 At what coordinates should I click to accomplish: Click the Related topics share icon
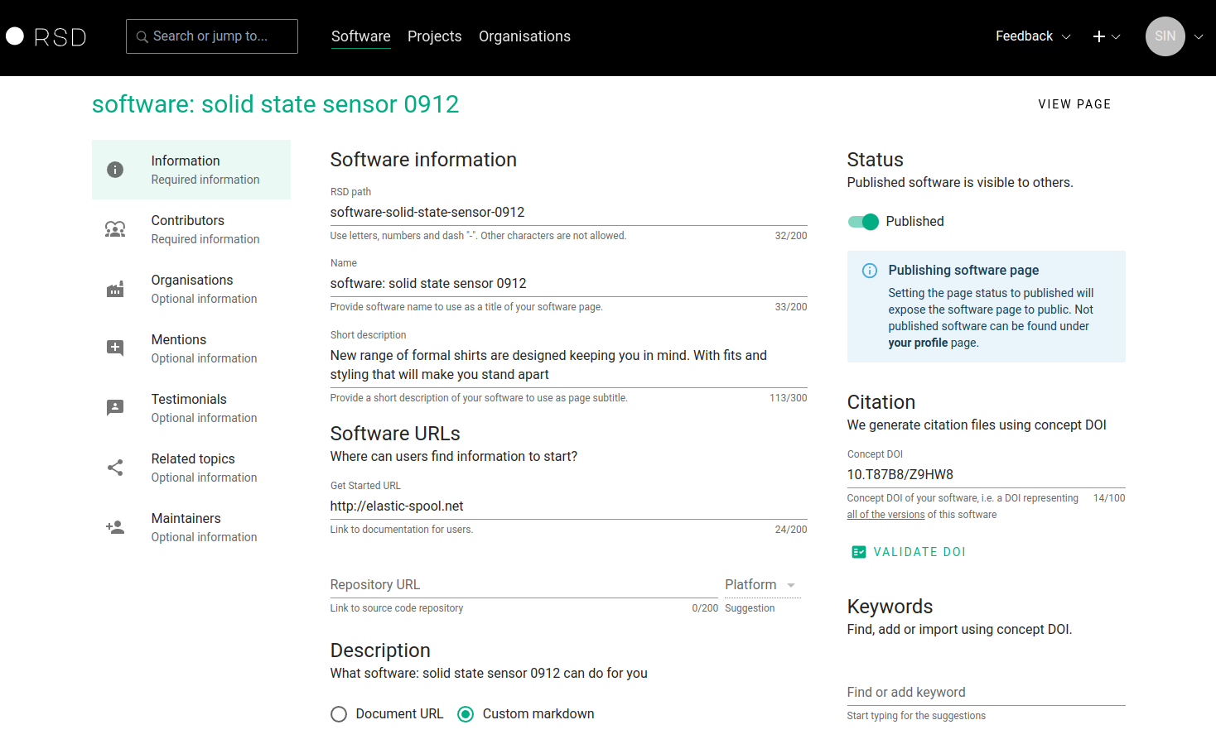coord(115,468)
